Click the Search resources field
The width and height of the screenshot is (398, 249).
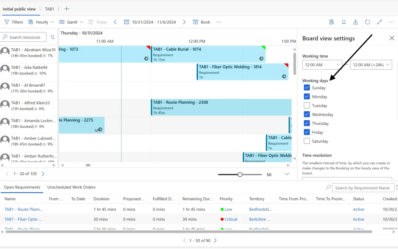[x=23, y=37]
